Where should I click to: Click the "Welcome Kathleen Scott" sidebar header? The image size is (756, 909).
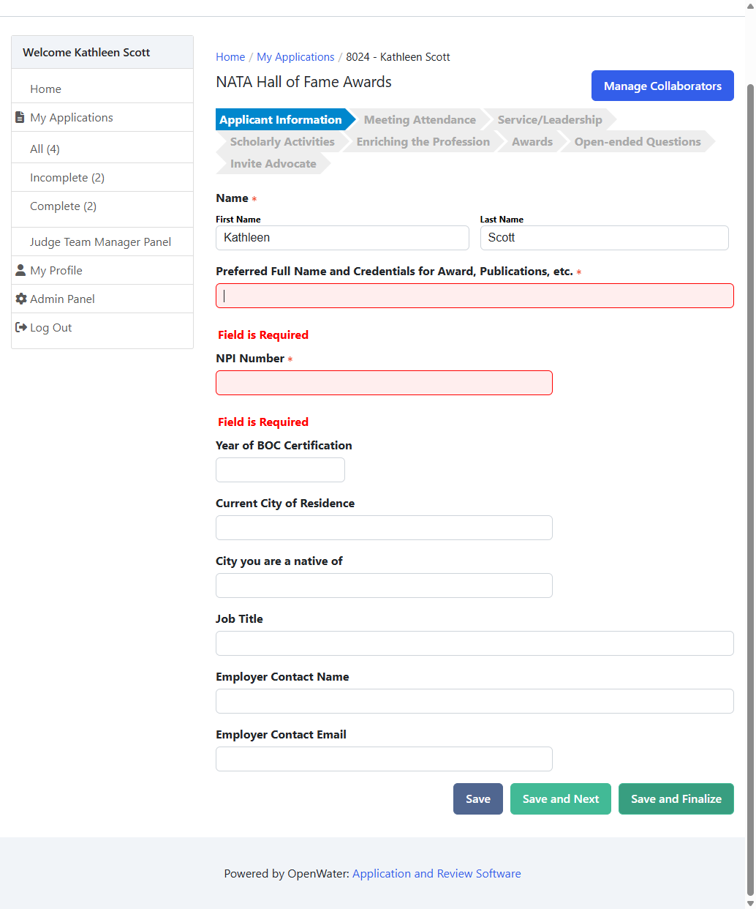[86, 52]
